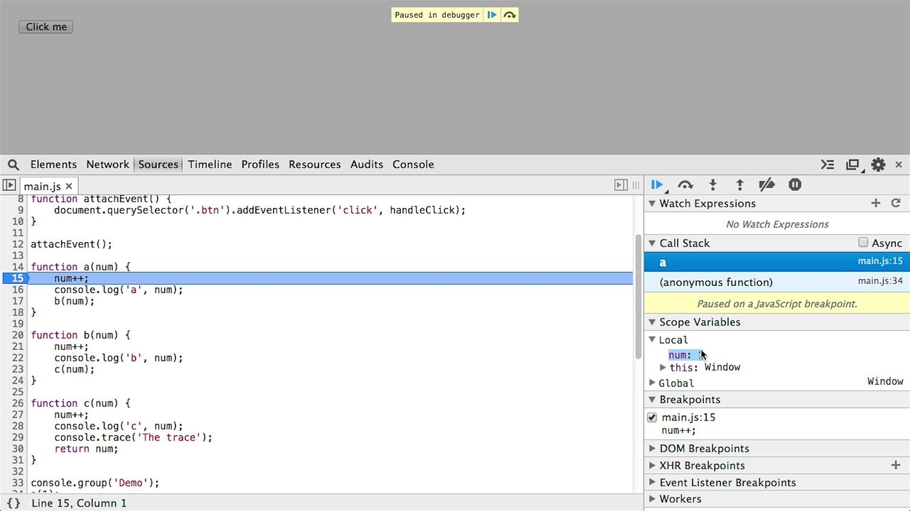Add XHR breakpoint with plus icon
The height and width of the screenshot is (511, 910).
[896, 466]
